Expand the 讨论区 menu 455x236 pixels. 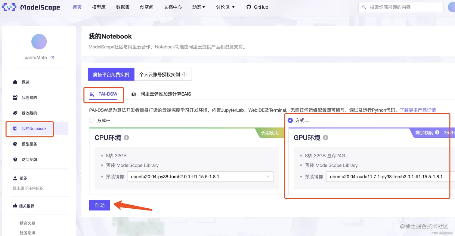coord(225,7)
